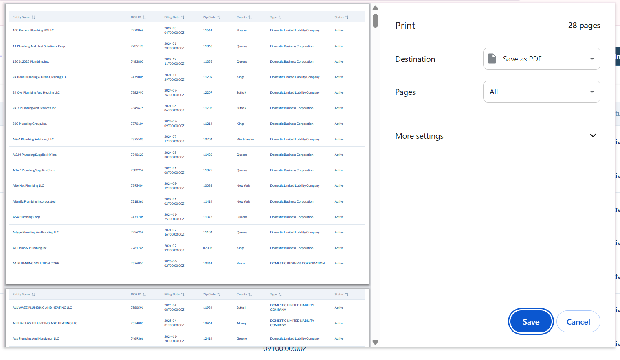620x360 pixels.
Task: Click Filing Date sort icon on second page
Action: pyautogui.click(x=182, y=294)
